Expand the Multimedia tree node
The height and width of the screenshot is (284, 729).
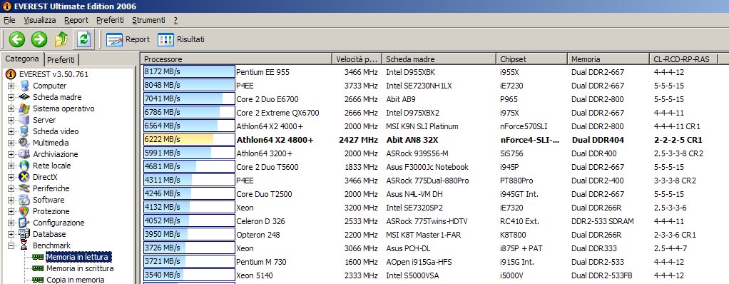pos(11,143)
